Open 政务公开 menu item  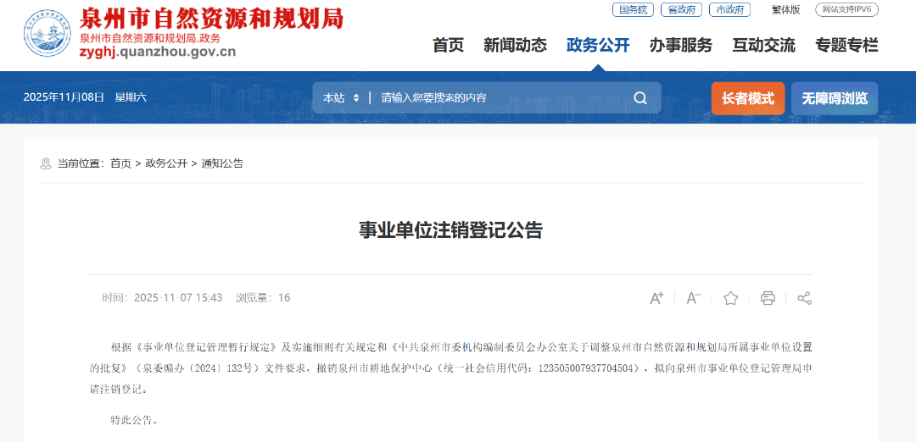coord(598,45)
